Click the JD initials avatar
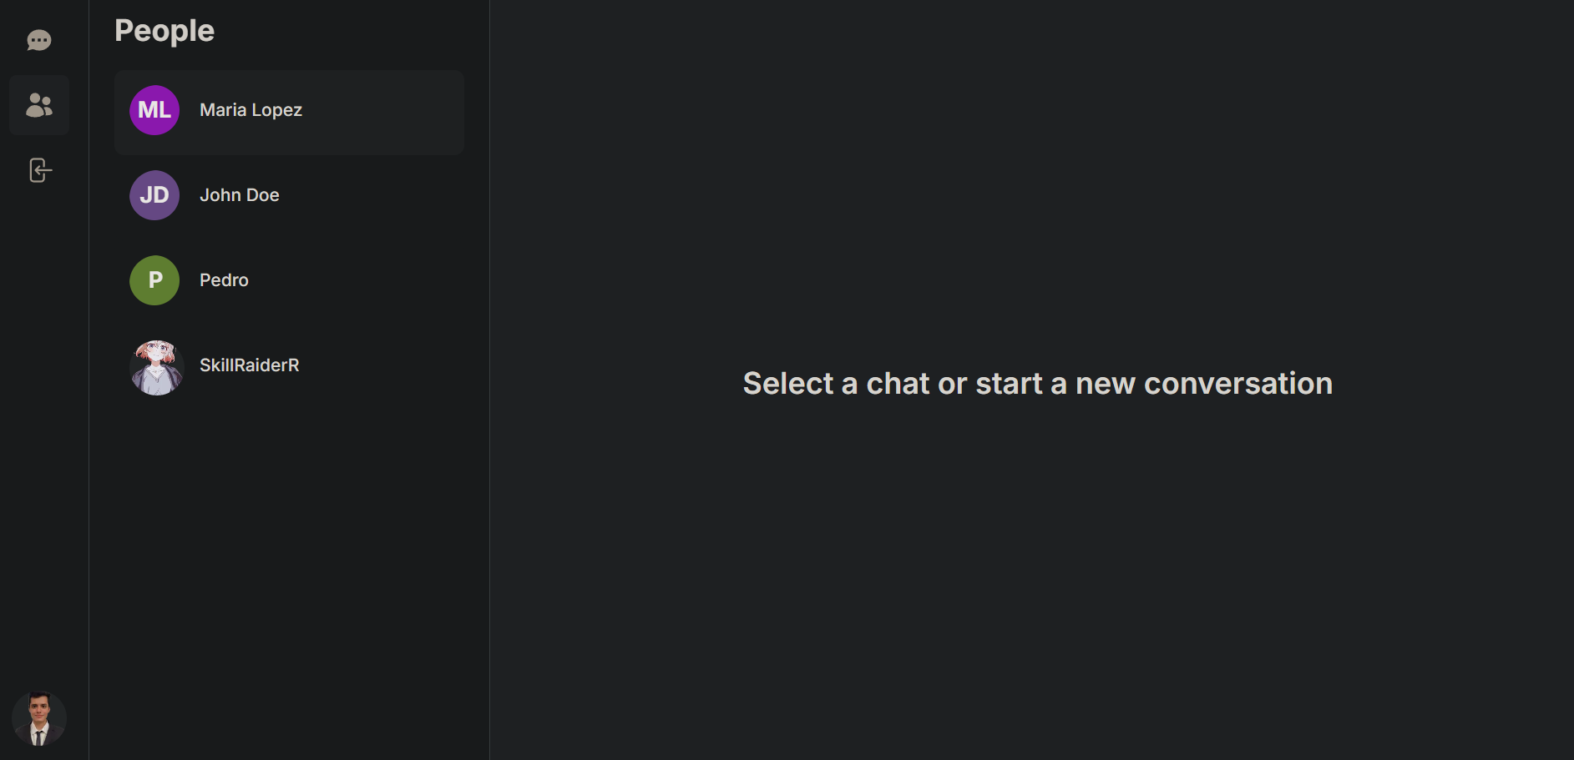 154,195
